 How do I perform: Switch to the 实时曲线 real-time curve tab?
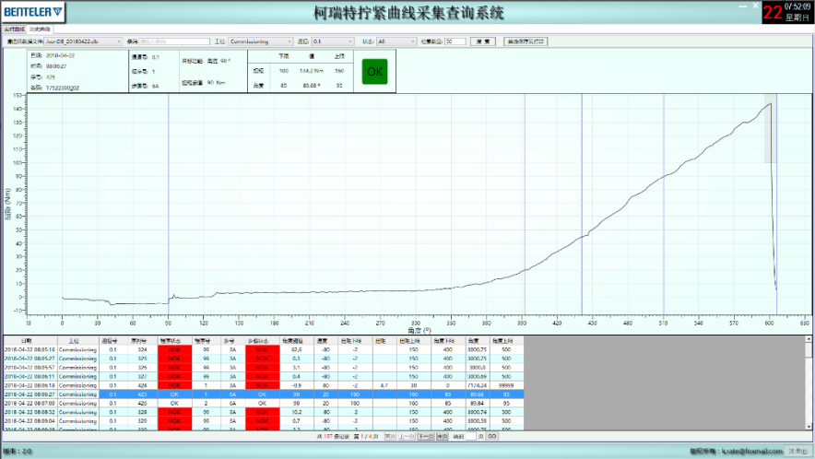pyautogui.click(x=15, y=29)
